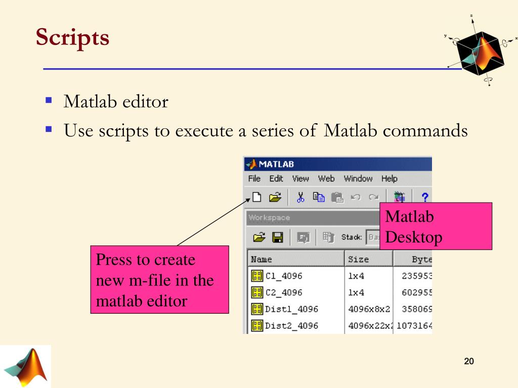Open the Window menu
518x388 pixels.
pyautogui.click(x=358, y=178)
